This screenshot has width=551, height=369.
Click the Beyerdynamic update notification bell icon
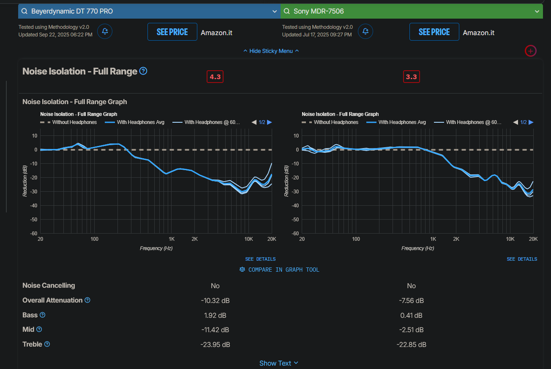pyautogui.click(x=105, y=31)
